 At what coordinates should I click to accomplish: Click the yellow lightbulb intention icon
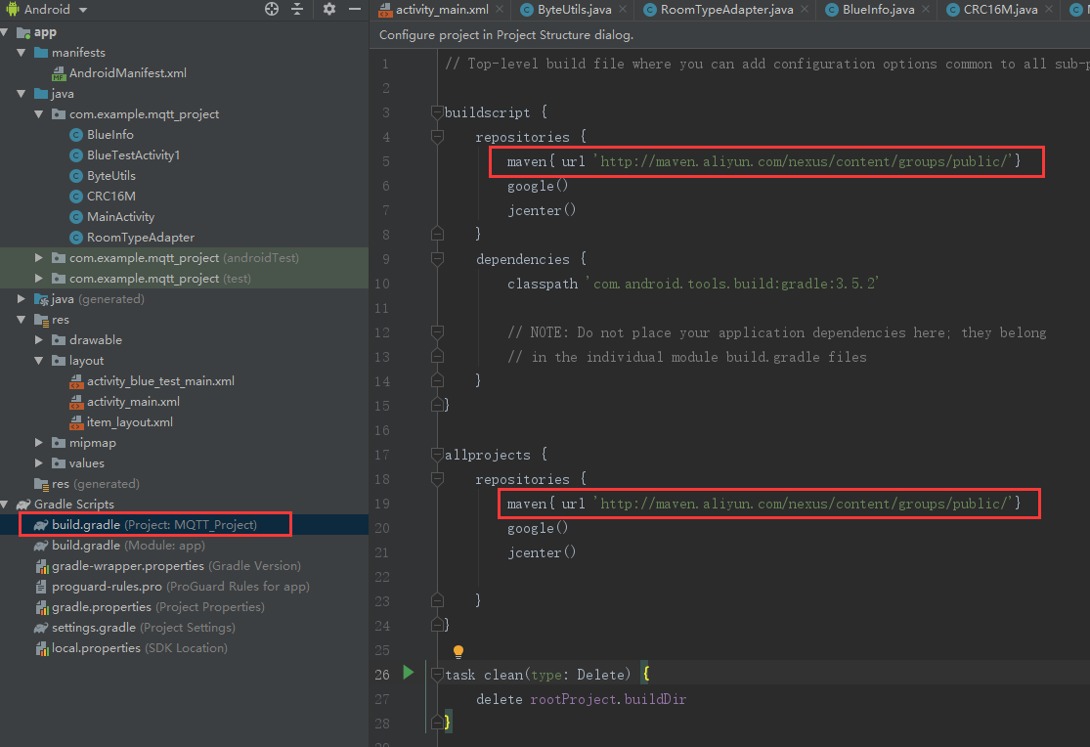(x=458, y=652)
